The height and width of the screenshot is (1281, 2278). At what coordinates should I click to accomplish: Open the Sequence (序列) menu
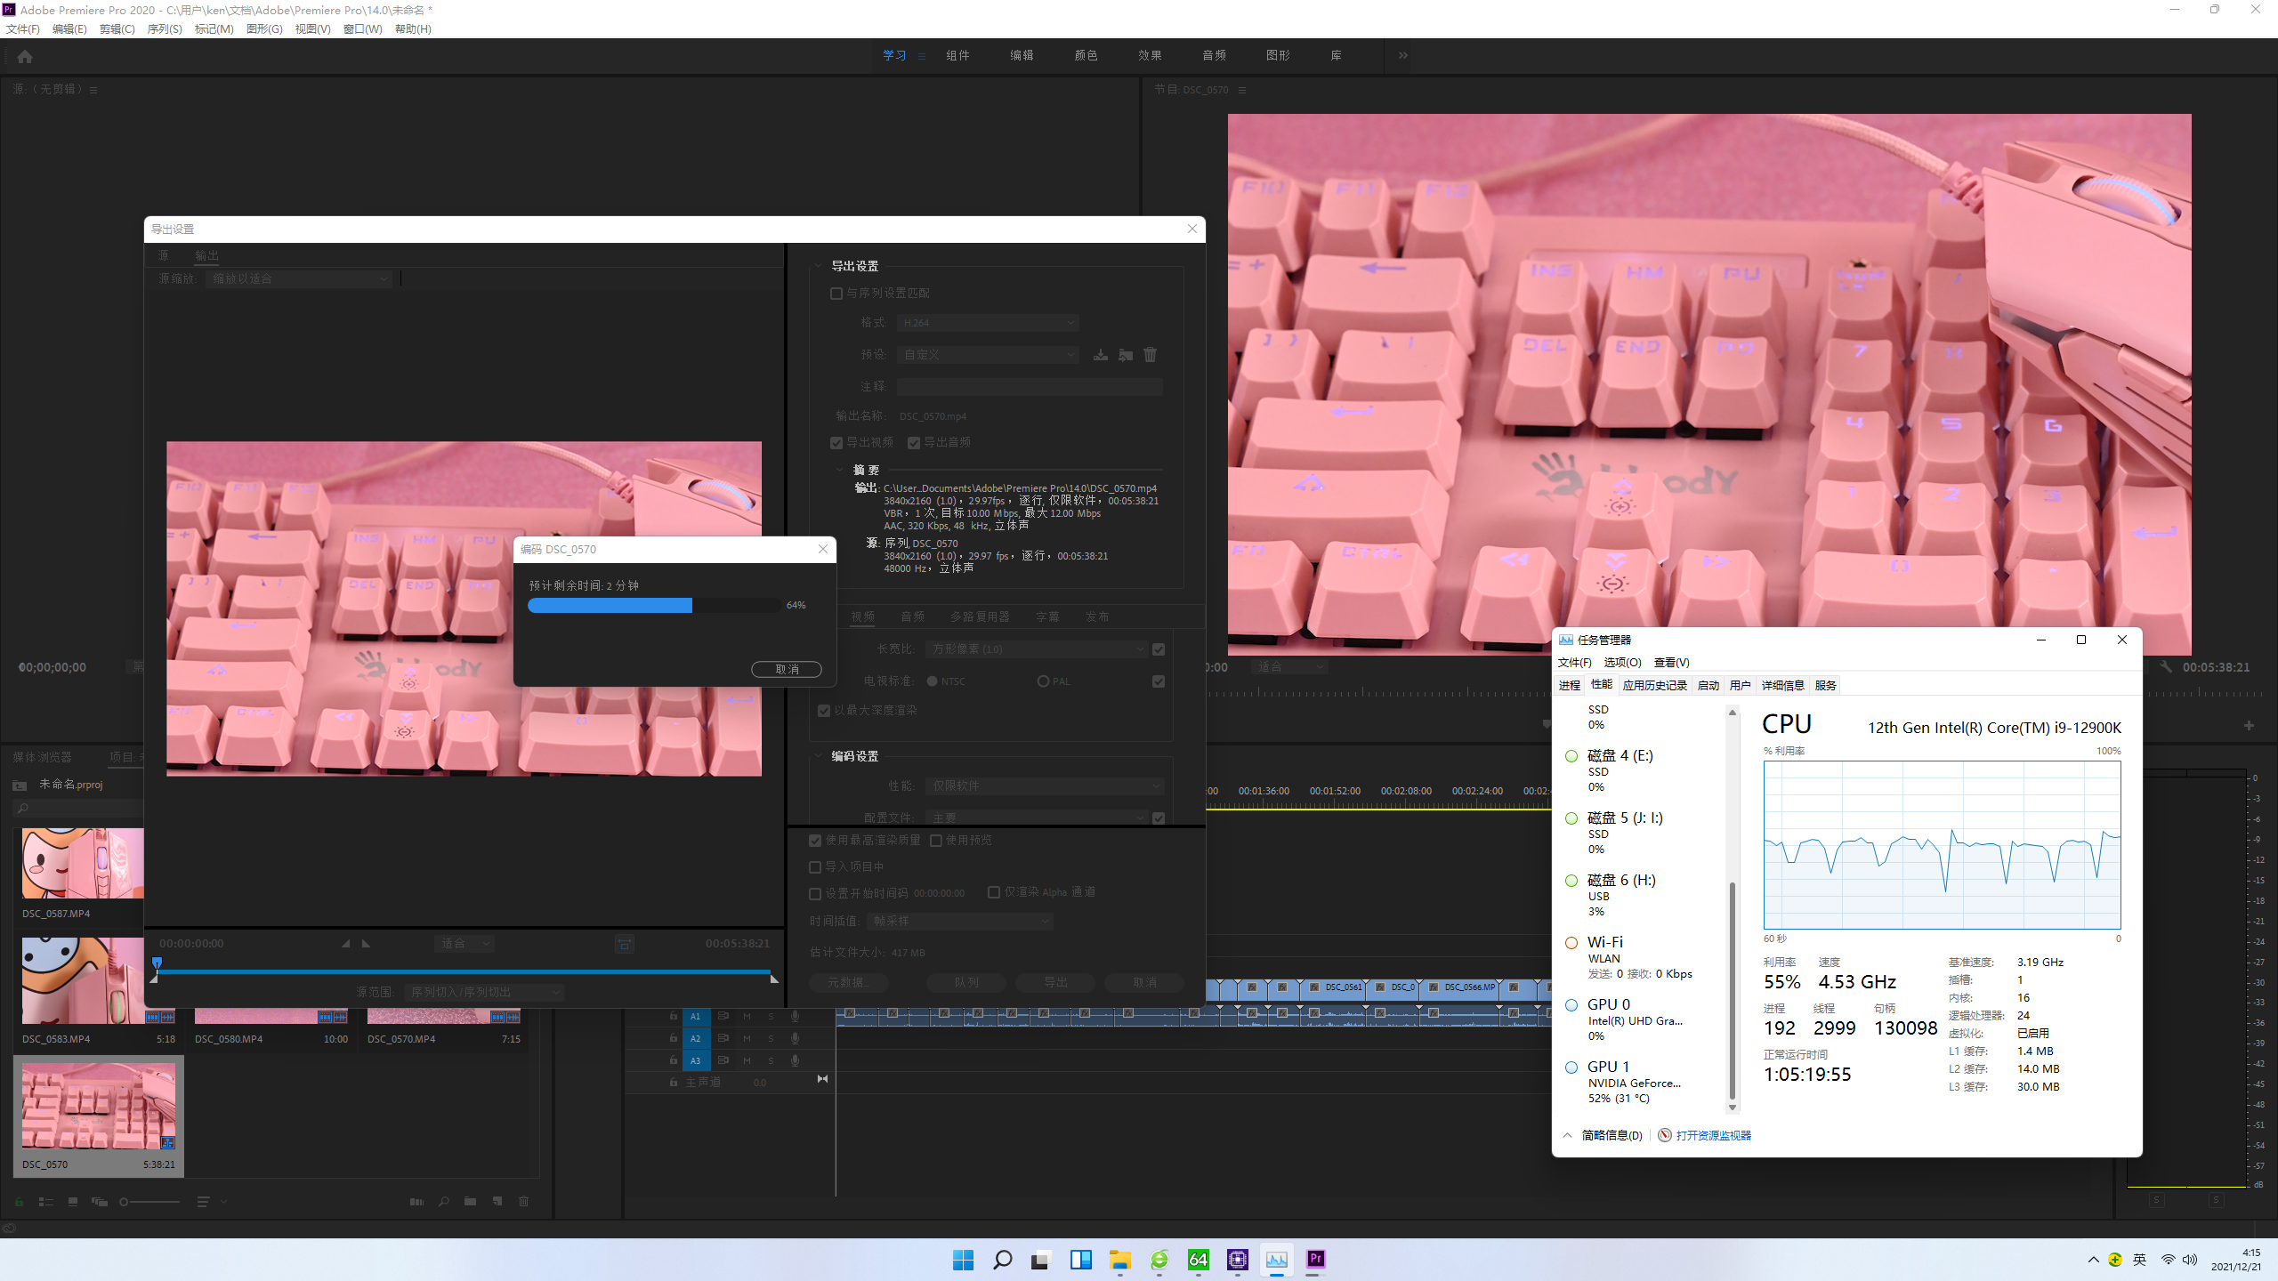[164, 29]
